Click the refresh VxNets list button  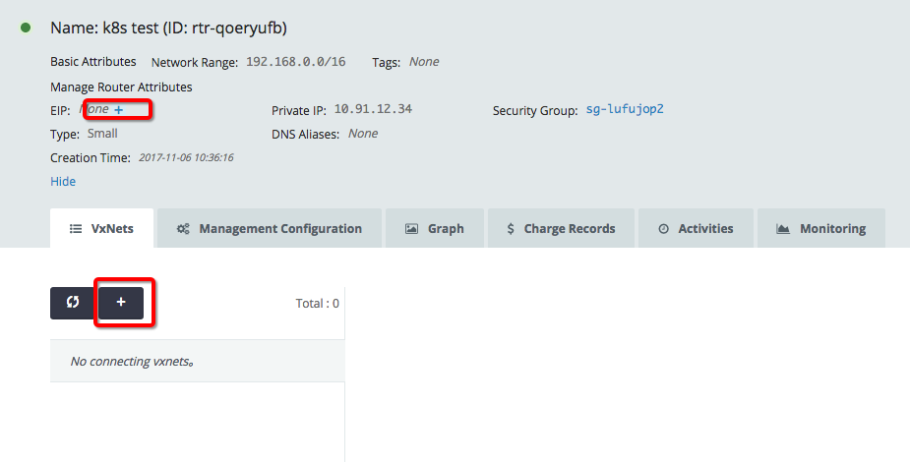click(x=73, y=303)
